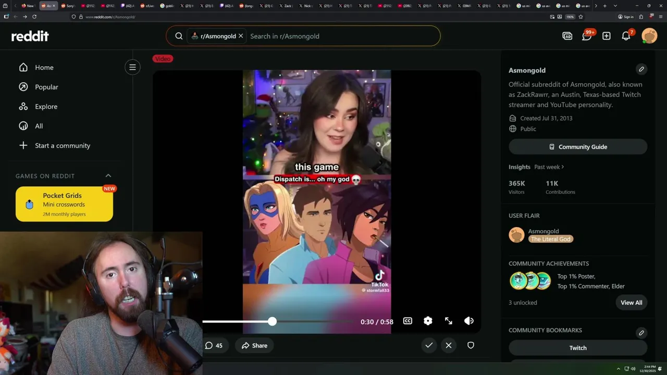667x375 pixels.
Task: Open system volume tray icon
Action: tap(633, 369)
